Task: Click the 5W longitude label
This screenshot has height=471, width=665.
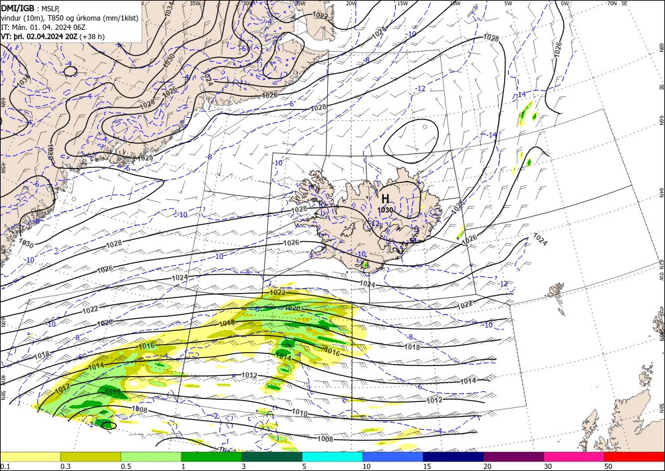Action: pyautogui.click(x=509, y=3)
